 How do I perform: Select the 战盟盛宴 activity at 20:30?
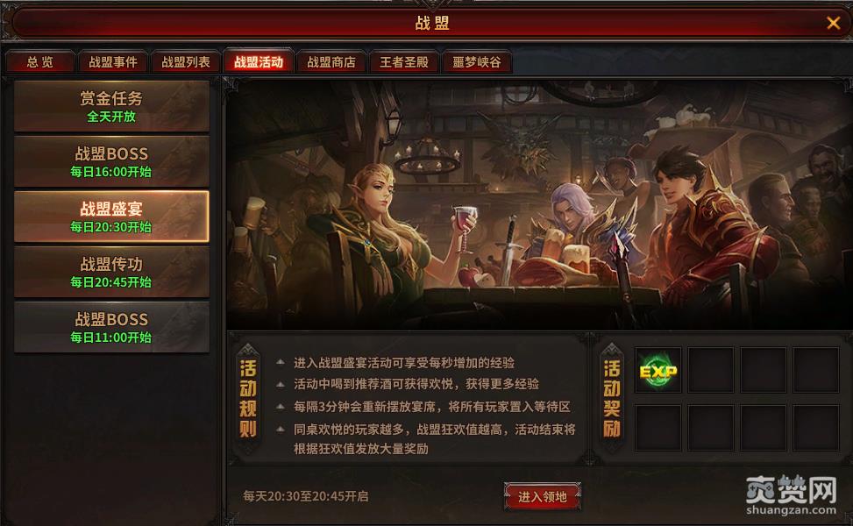click(x=111, y=217)
